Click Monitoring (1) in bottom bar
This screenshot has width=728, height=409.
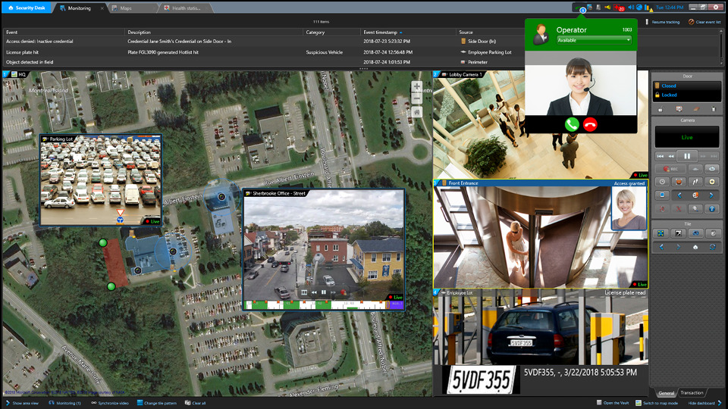(x=64, y=403)
